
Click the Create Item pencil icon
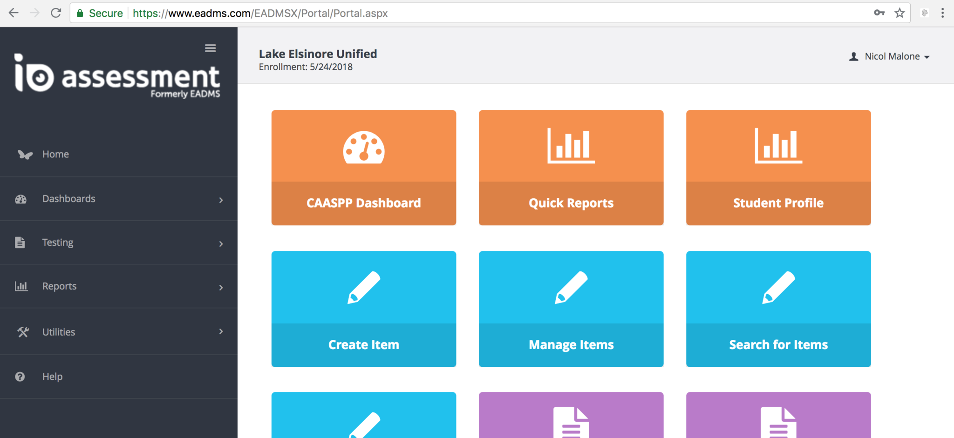(363, 288)
